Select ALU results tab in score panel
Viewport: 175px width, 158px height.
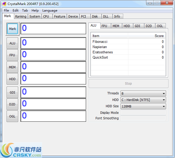[94, 26]
